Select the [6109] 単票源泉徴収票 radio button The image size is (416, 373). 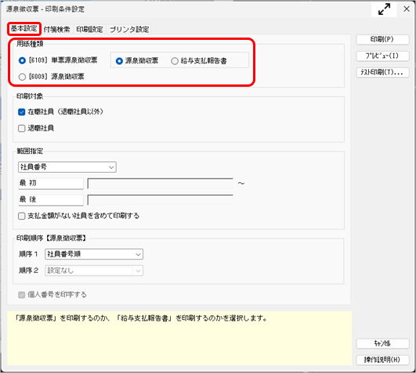(22, 60)
